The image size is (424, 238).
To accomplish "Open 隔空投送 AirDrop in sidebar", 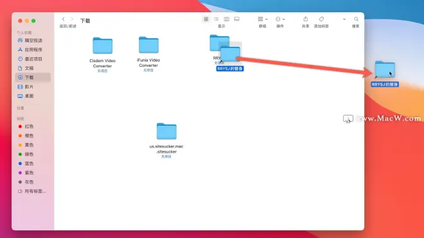I will click(33, 40).
